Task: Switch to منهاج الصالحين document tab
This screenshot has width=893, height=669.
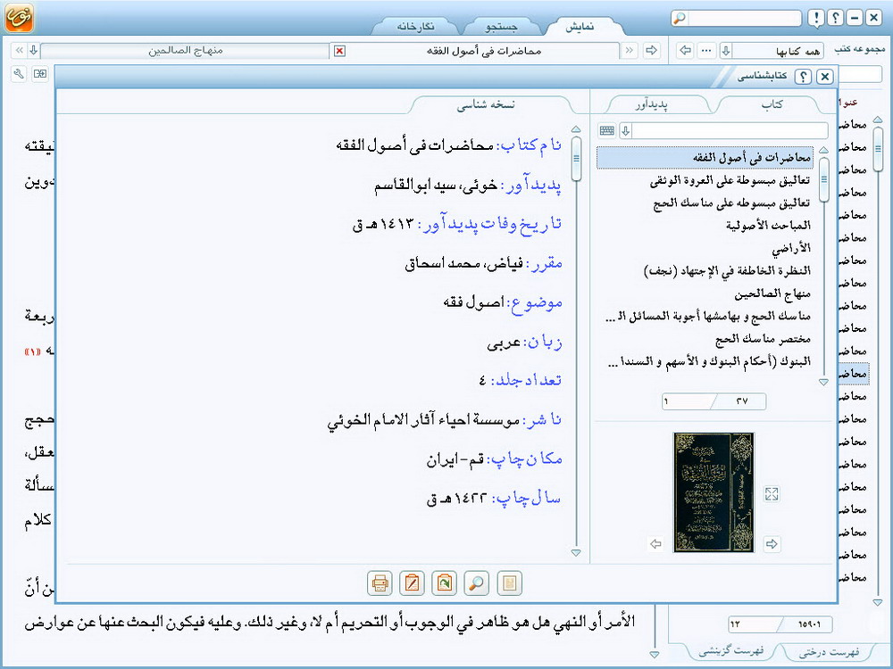Action: pos(186,51)
